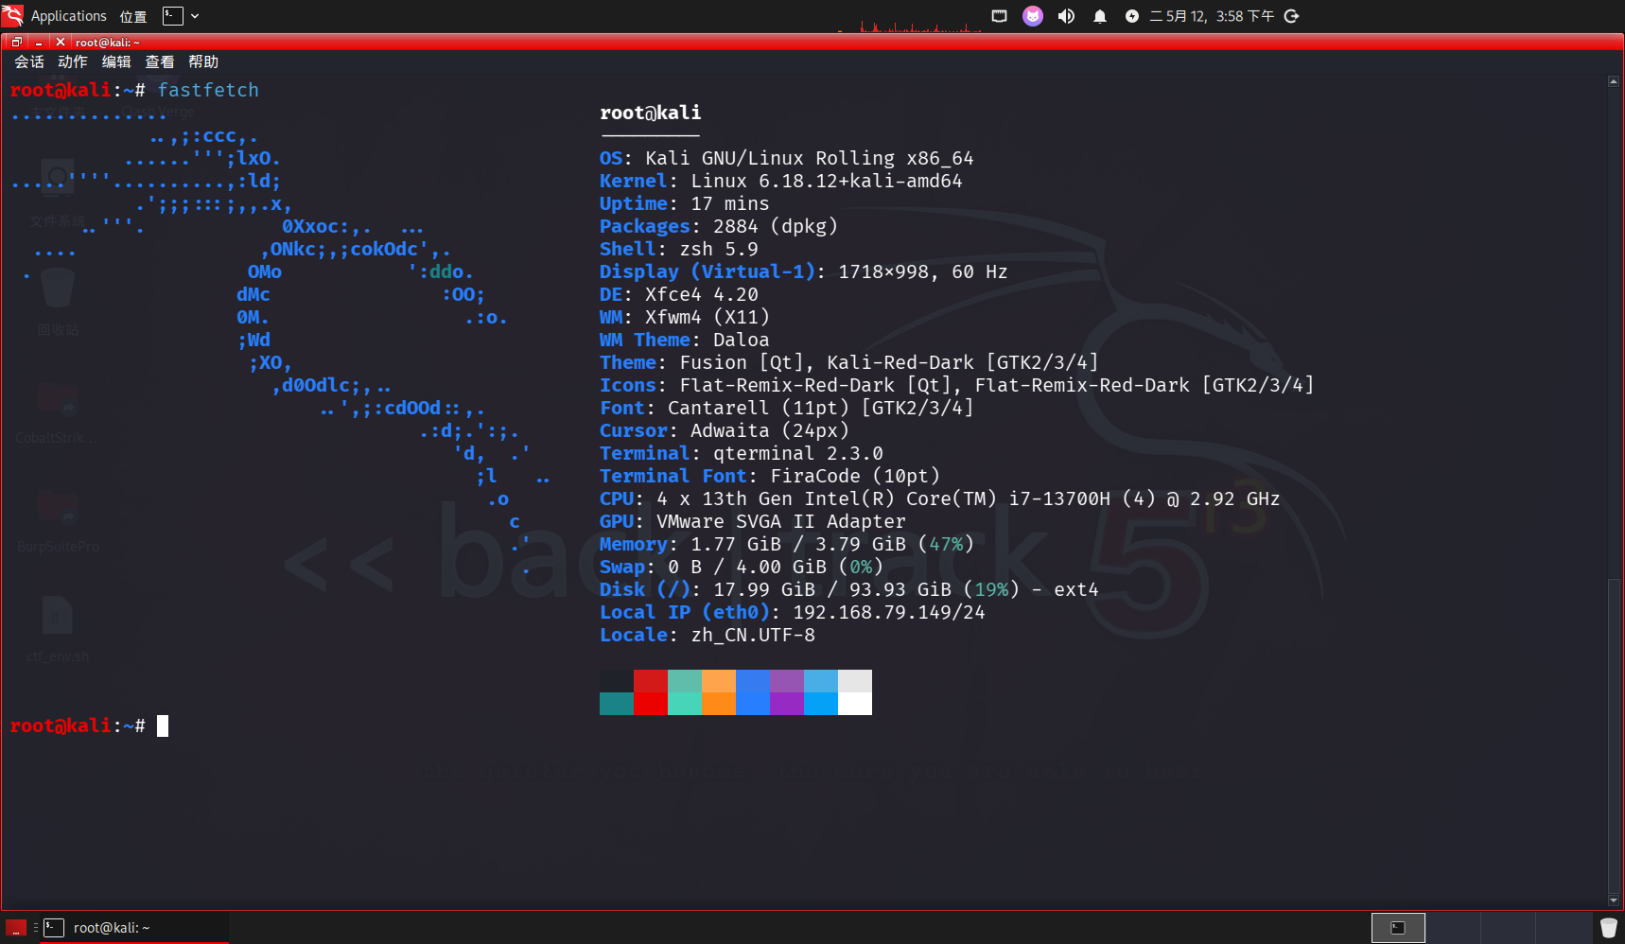Screen dimensions: 1625x944
Task: Open the 编辑 menu
Action: (116, 62)
